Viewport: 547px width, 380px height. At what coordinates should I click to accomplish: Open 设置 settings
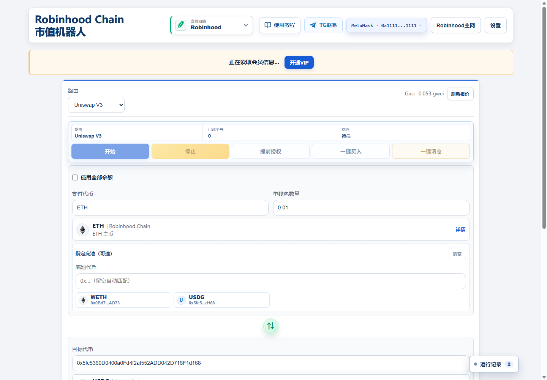click(x=495, y=25)
